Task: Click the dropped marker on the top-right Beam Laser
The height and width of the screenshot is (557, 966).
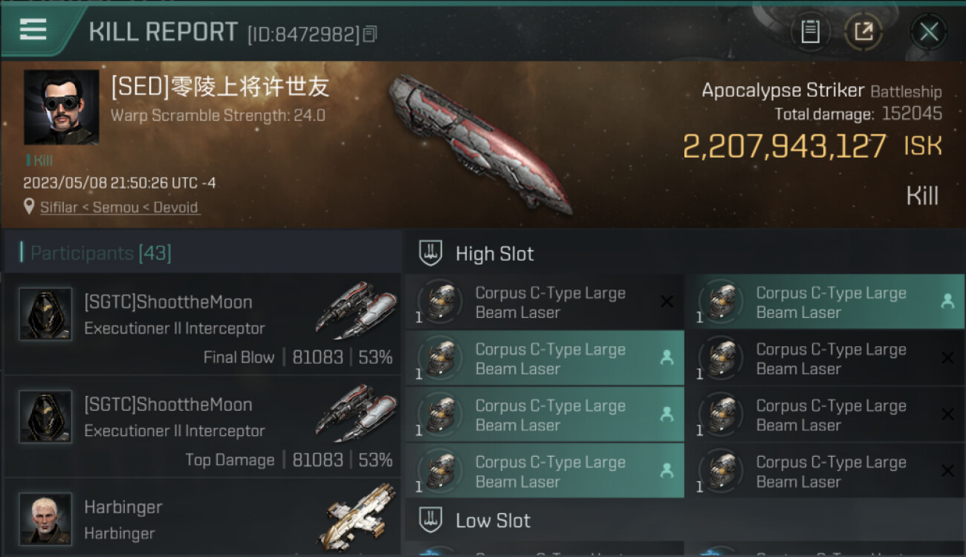Action: click(x=947, y=302)
